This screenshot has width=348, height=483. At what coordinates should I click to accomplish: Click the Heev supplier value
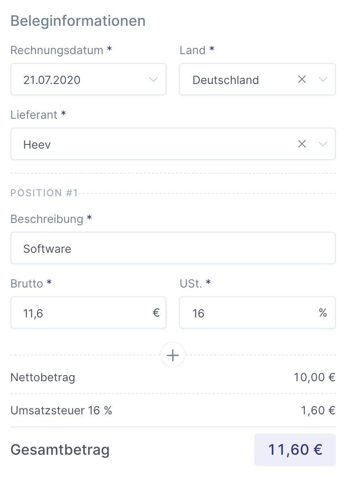pos(37,144)
